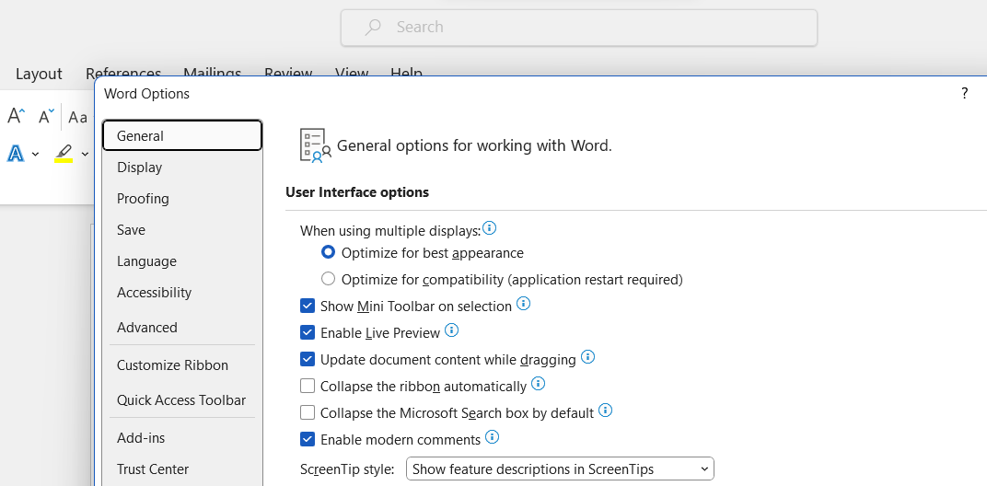Image resolution: width=987 pixels, height=486 pixels.
Task: Click the Increase Font Size icon
Action: (x=16, y=116)
